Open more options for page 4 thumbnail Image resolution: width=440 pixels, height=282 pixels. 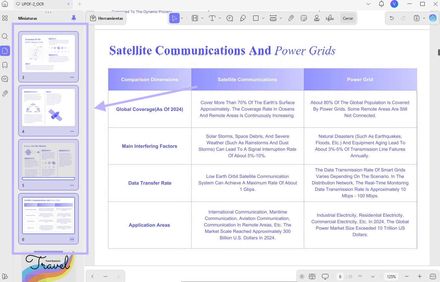[72, 132]
